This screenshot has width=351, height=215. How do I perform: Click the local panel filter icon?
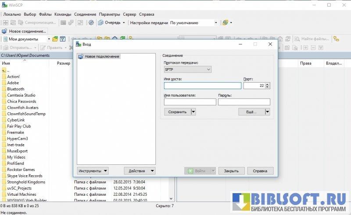tap(63, 39)
